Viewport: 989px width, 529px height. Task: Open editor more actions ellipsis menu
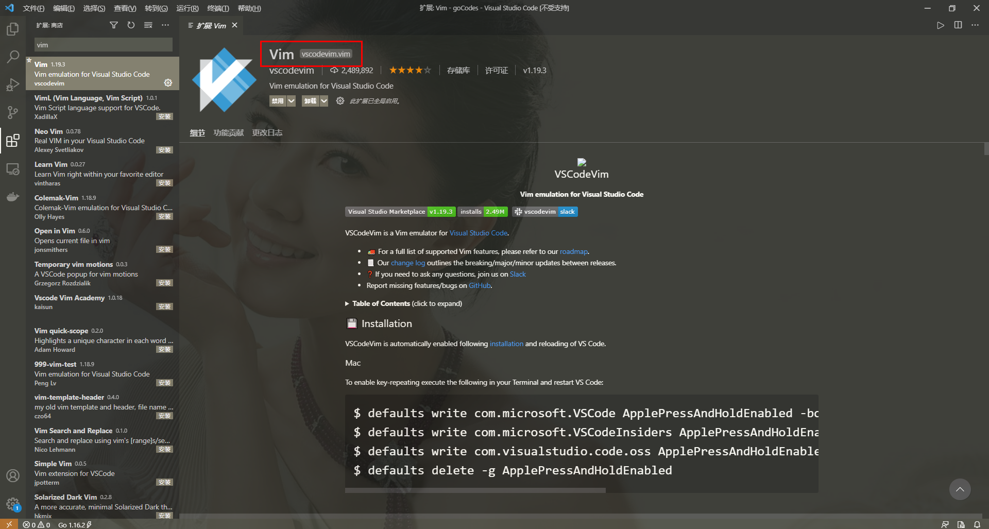click(x=975, y=25)
